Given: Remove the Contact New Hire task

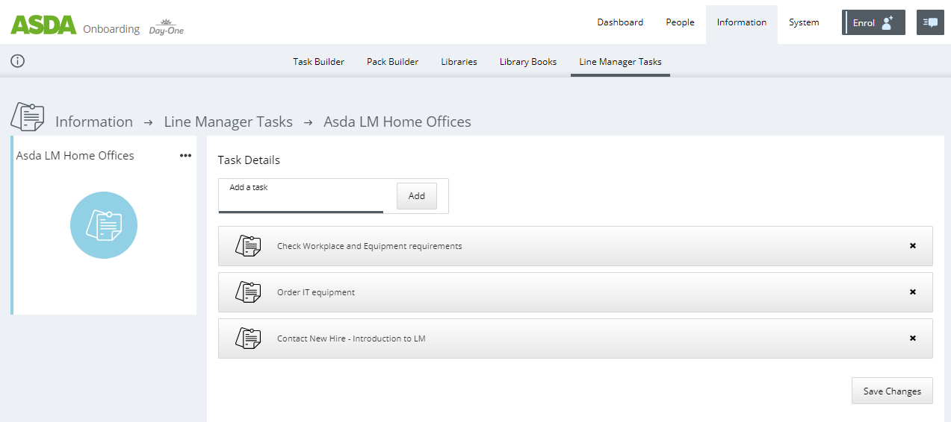Looking at the screenshot, I should click(x=912, y=338).
